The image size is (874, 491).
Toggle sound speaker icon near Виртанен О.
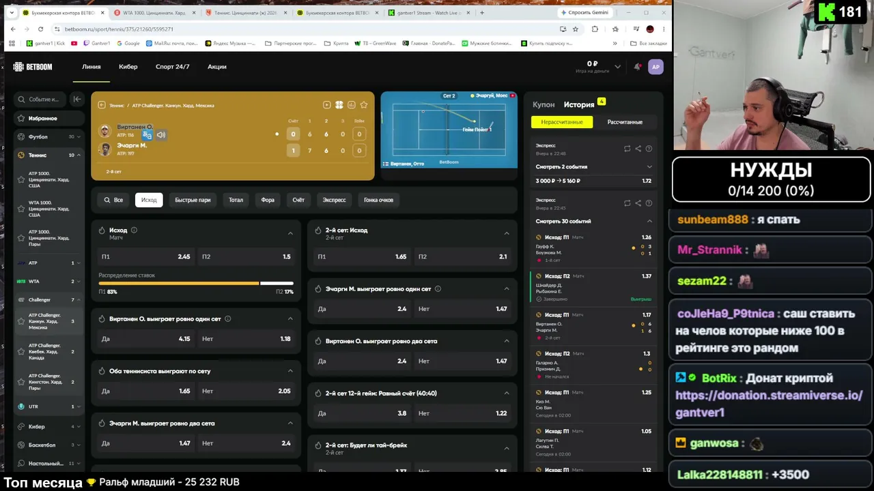(161, 135)
